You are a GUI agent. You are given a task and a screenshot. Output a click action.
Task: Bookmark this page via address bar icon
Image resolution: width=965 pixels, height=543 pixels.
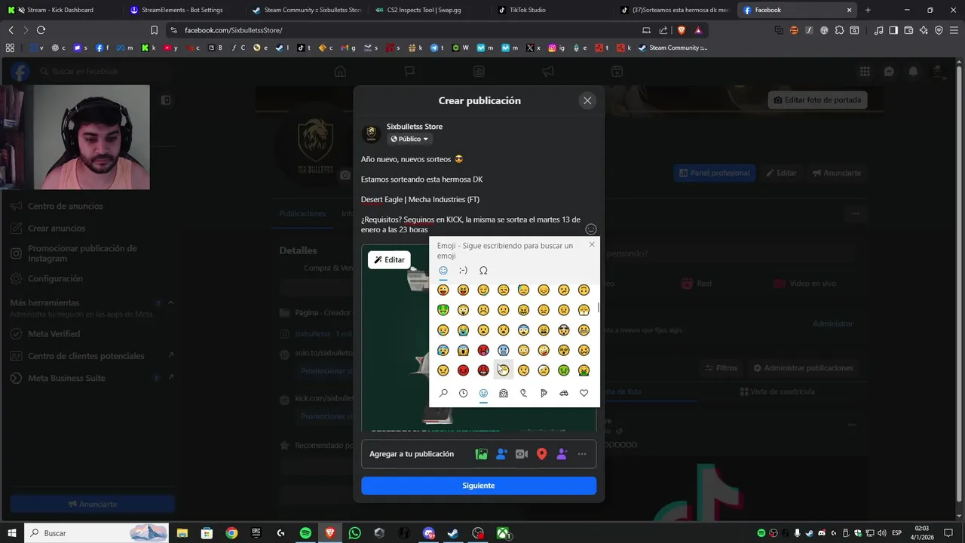154,30
